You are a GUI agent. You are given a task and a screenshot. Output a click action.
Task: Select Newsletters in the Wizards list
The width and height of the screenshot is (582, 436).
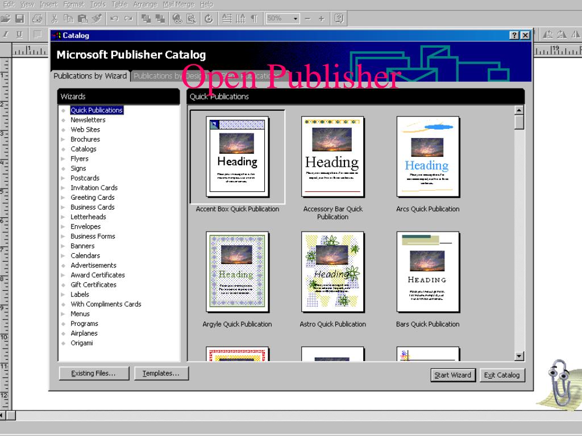[88, 120]
